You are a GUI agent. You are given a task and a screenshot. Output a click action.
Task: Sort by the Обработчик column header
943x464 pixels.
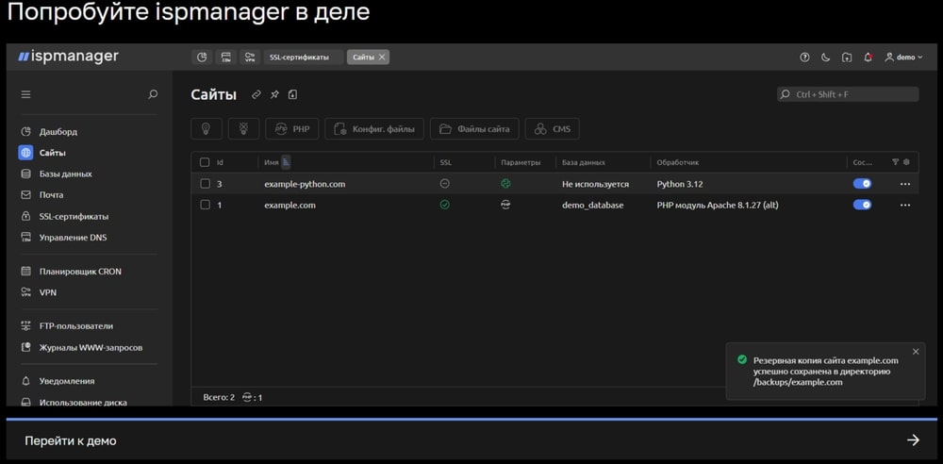(678, 162)
